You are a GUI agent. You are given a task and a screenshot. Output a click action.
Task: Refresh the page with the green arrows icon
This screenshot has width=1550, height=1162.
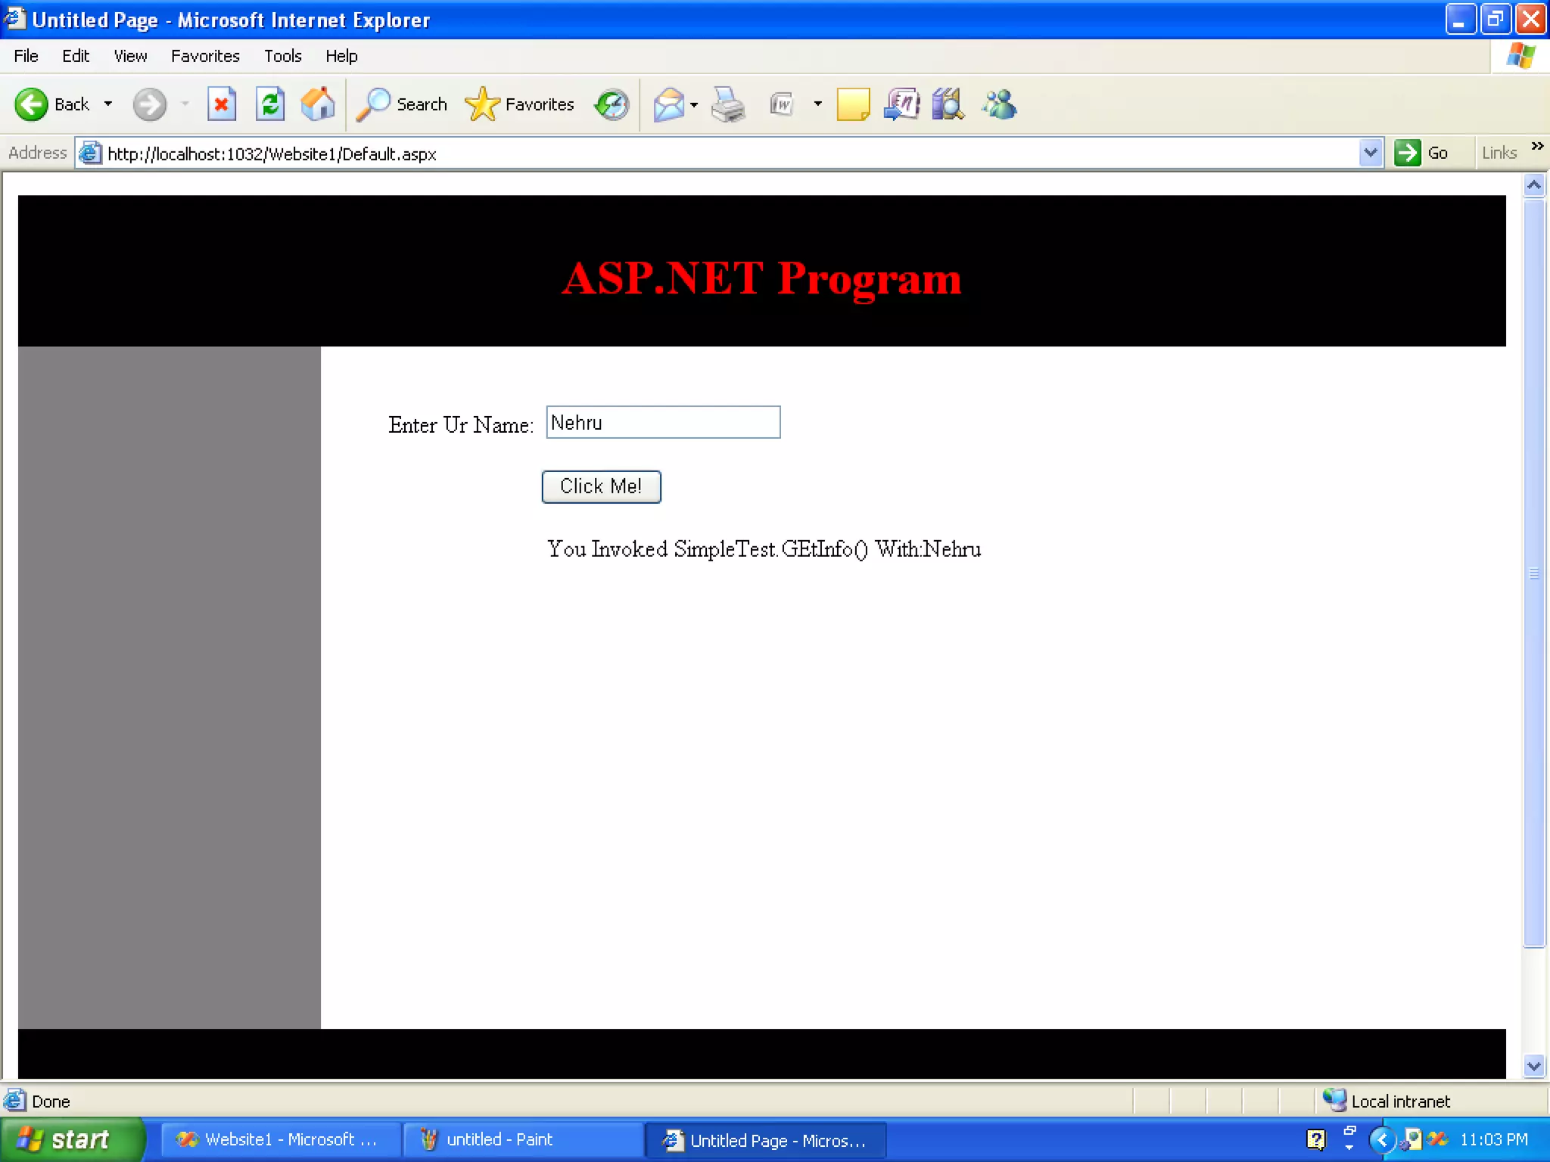coord(269,104)
